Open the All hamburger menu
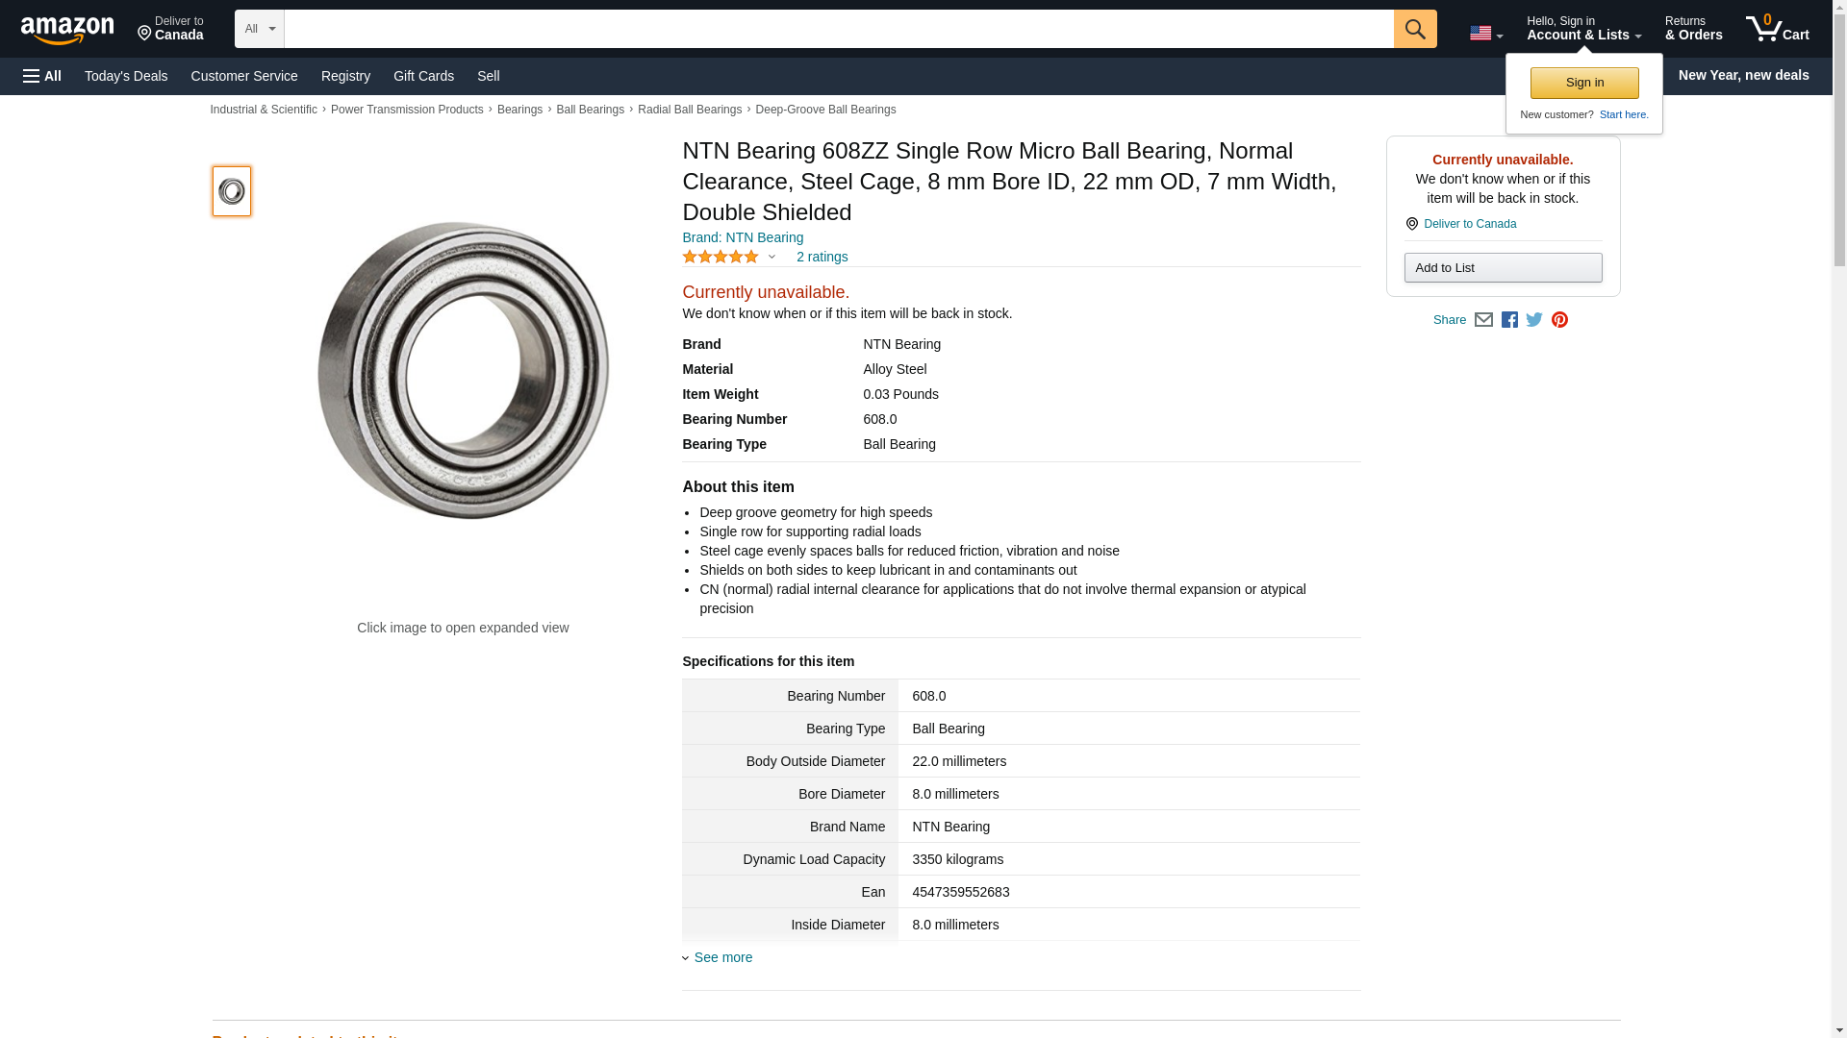The height and width of the screenshot is (1038, 1847). (x=42, y=76)
